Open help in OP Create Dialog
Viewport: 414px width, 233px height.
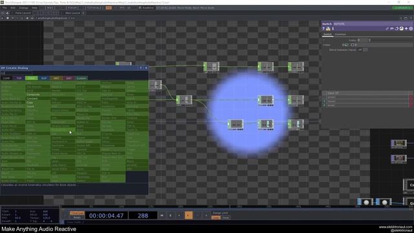click(x=140, y=68)
